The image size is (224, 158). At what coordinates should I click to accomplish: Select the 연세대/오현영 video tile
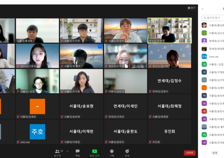(125, 56)
